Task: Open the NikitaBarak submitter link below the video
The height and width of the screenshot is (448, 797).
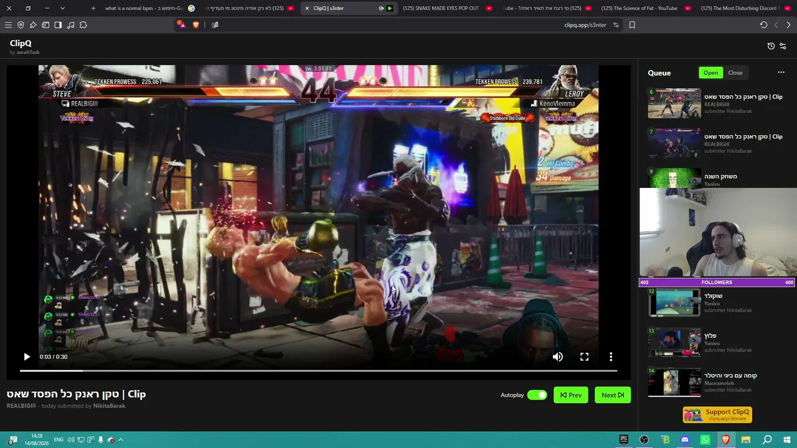Action: [109, 406]
